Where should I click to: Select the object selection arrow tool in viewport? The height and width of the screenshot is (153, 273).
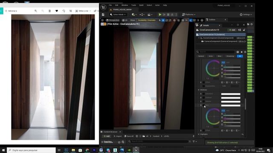click(160, 20)
